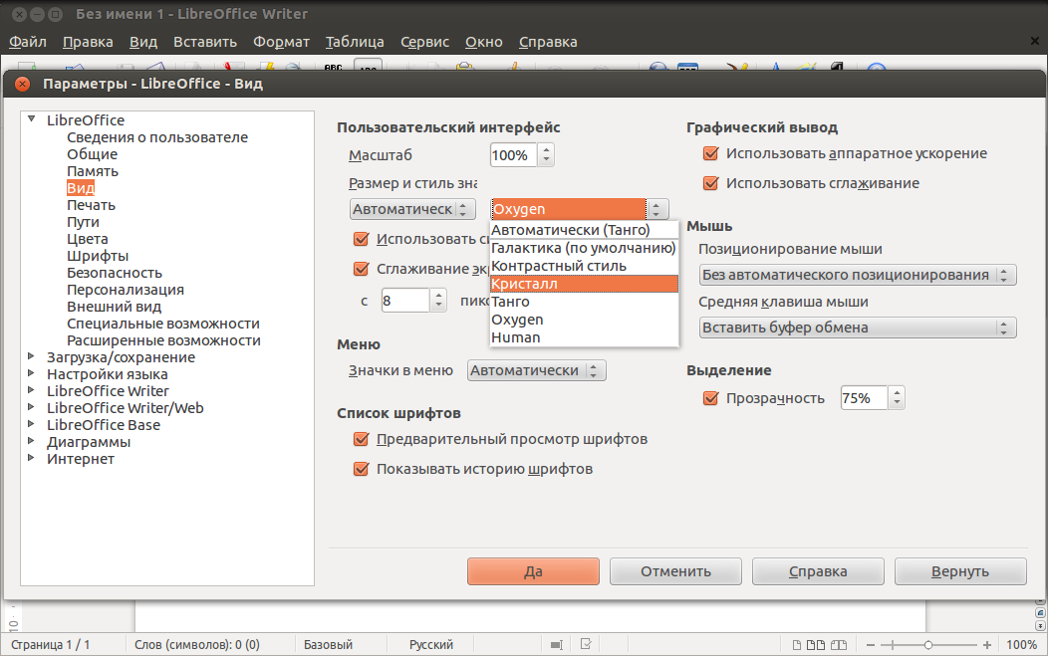Click the Масштаб 100% input field
The image size is (1048, 656).
(x=513, y=155)
